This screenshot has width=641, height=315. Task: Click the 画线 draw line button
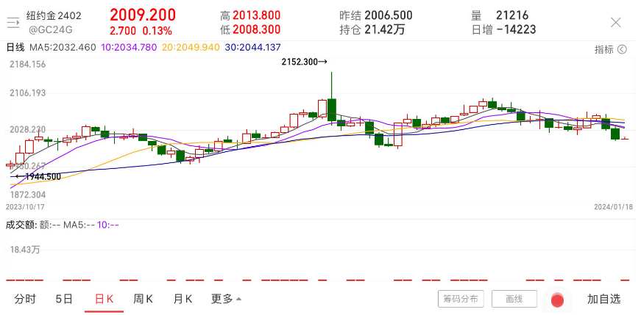pyautogui.click(x=514, y=299)
